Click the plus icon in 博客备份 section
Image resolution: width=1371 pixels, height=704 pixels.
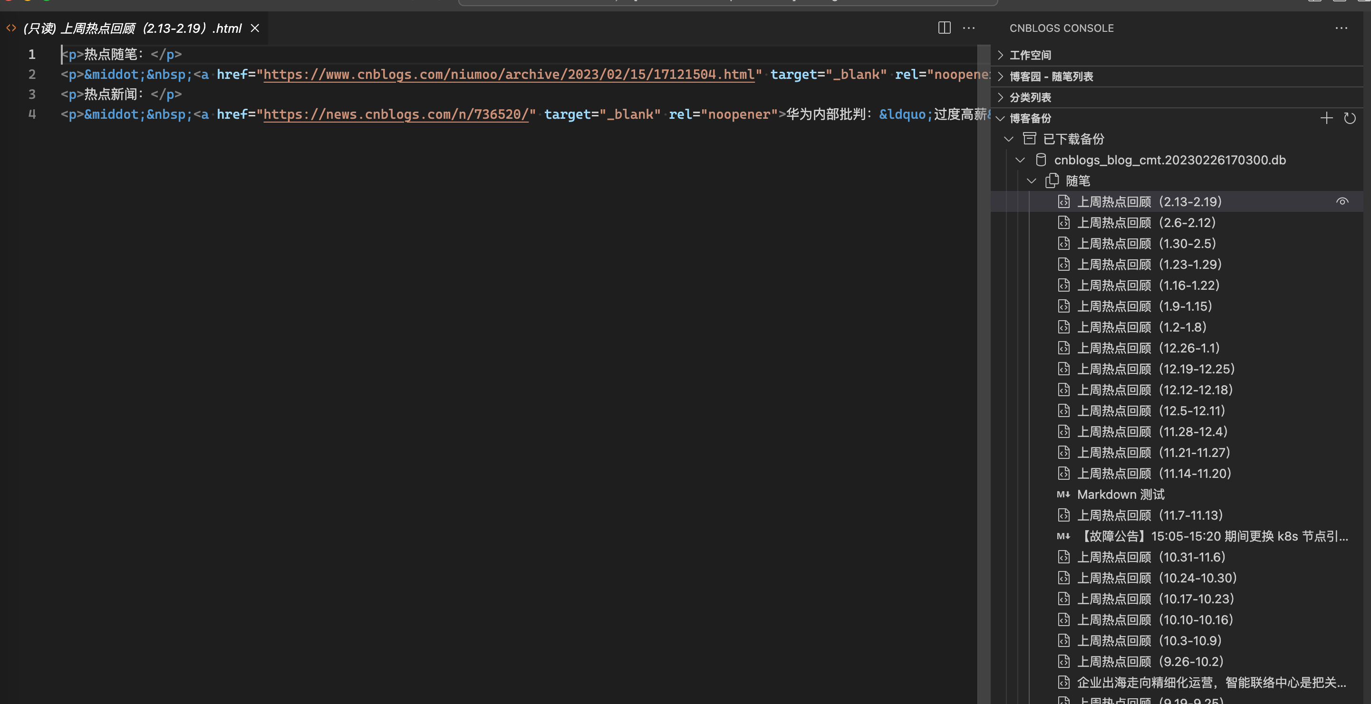[1326, 118]
